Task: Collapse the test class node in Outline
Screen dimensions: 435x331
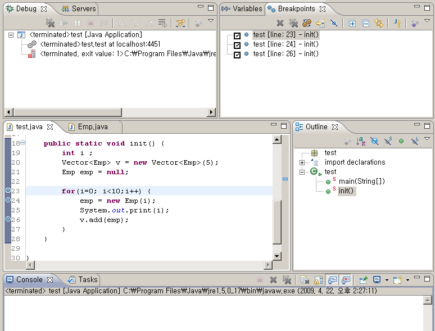Action: (302, 172)
